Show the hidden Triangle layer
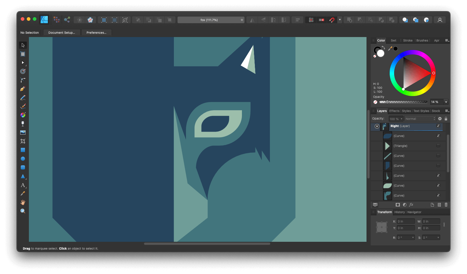Viewport: 467px width, 274px height. [438, 146]
